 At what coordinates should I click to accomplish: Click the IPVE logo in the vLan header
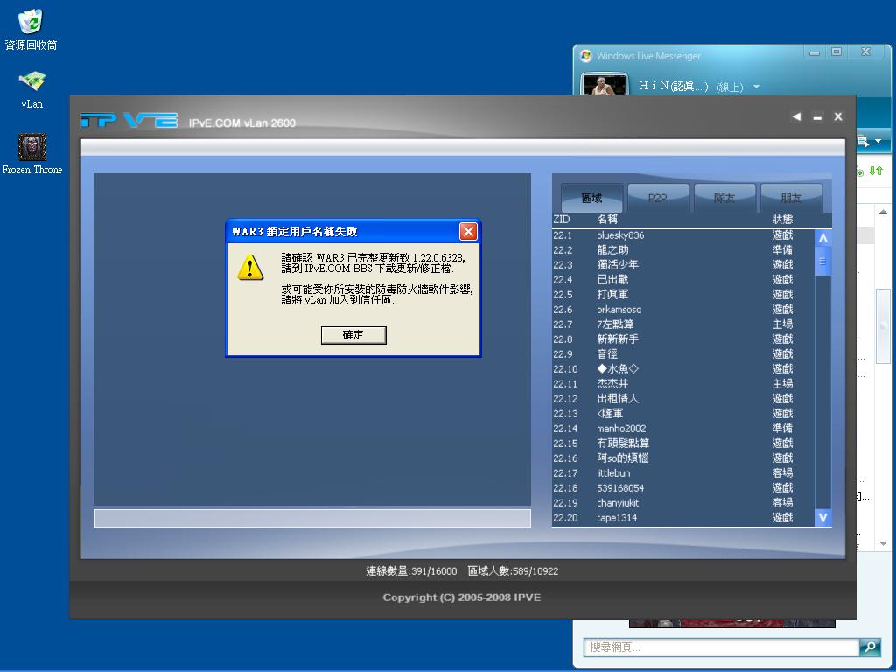pos(129,120)
